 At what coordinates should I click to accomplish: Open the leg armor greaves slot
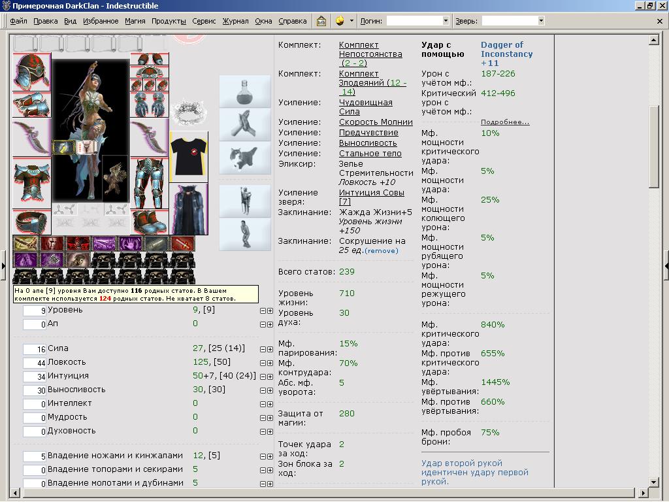tap(150, 183)
